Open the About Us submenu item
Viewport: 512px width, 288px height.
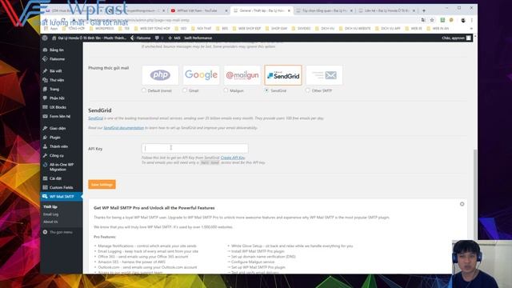point(50,222)
